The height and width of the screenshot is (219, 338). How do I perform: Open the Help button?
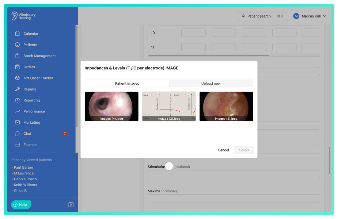point(21,204)
